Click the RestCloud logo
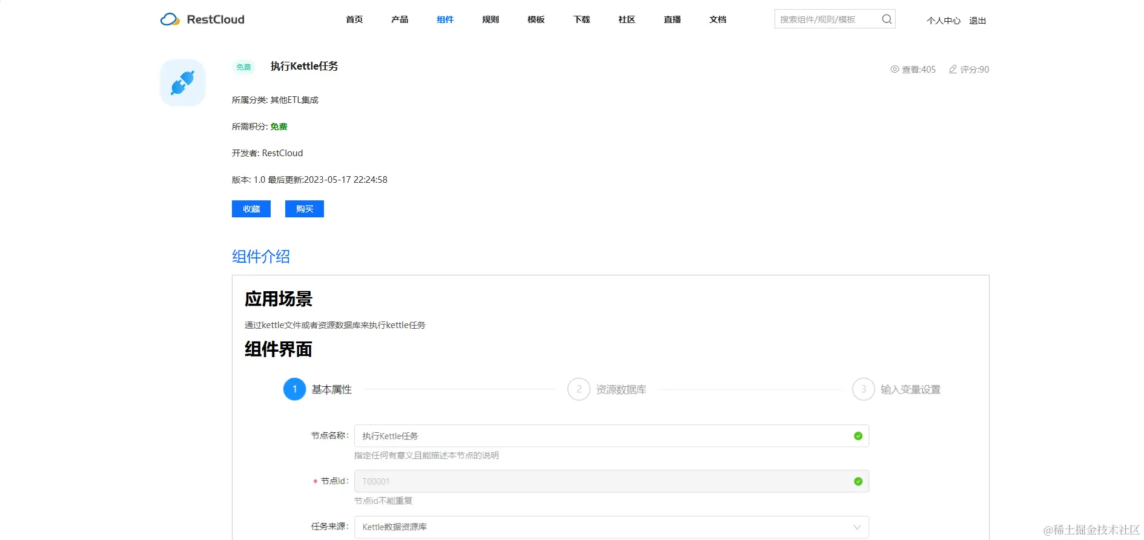Viewport: 1144px width, 540px height. (202, 19)
